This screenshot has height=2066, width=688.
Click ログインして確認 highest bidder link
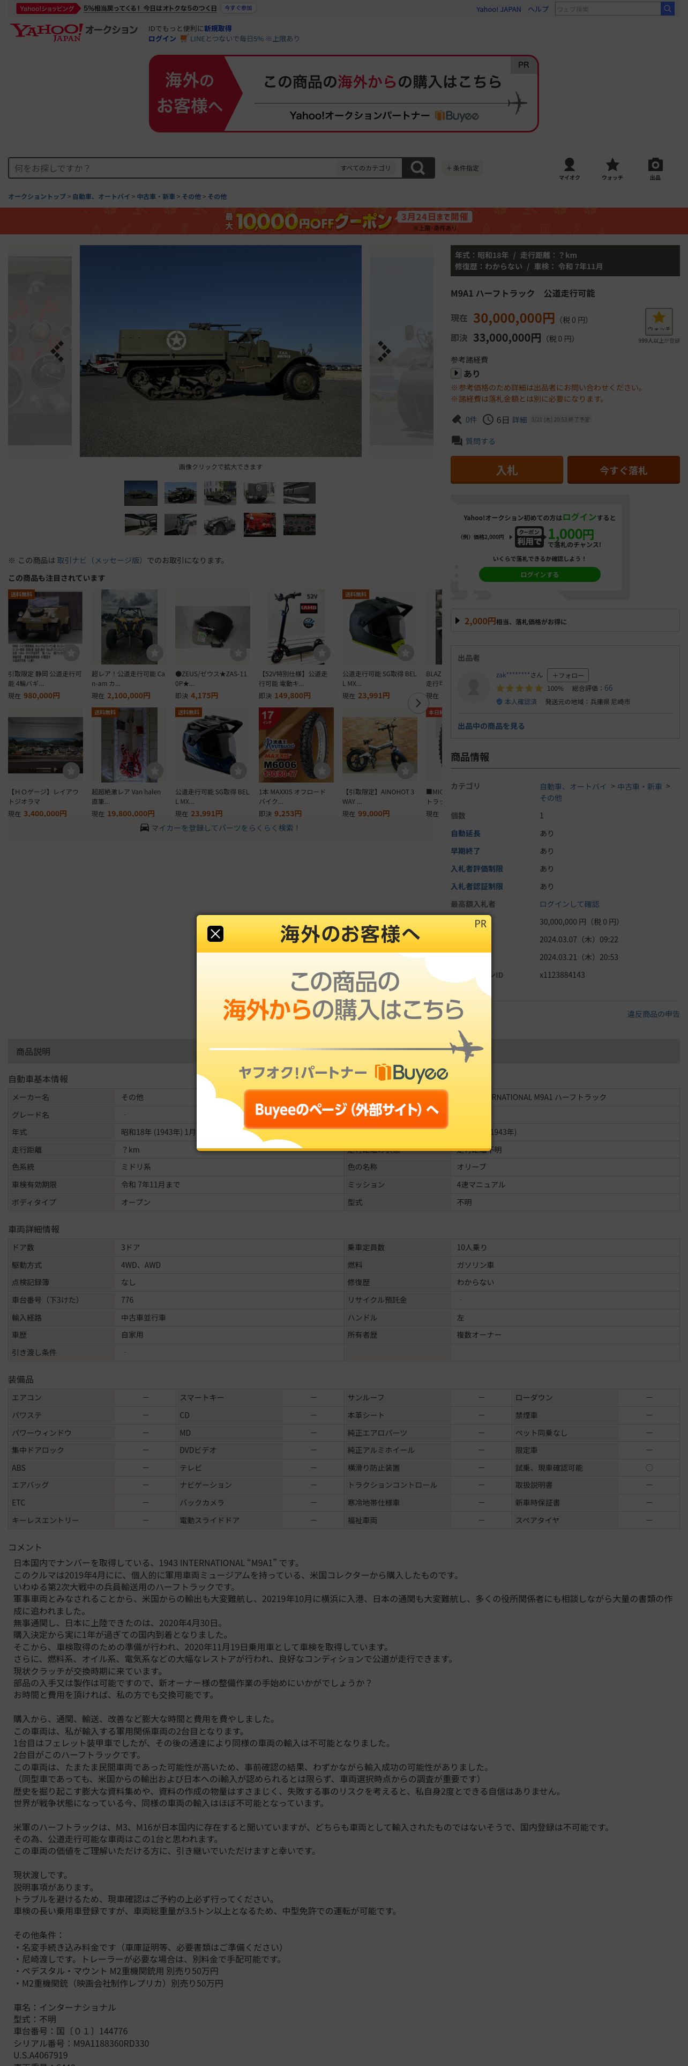pos(569,904)
